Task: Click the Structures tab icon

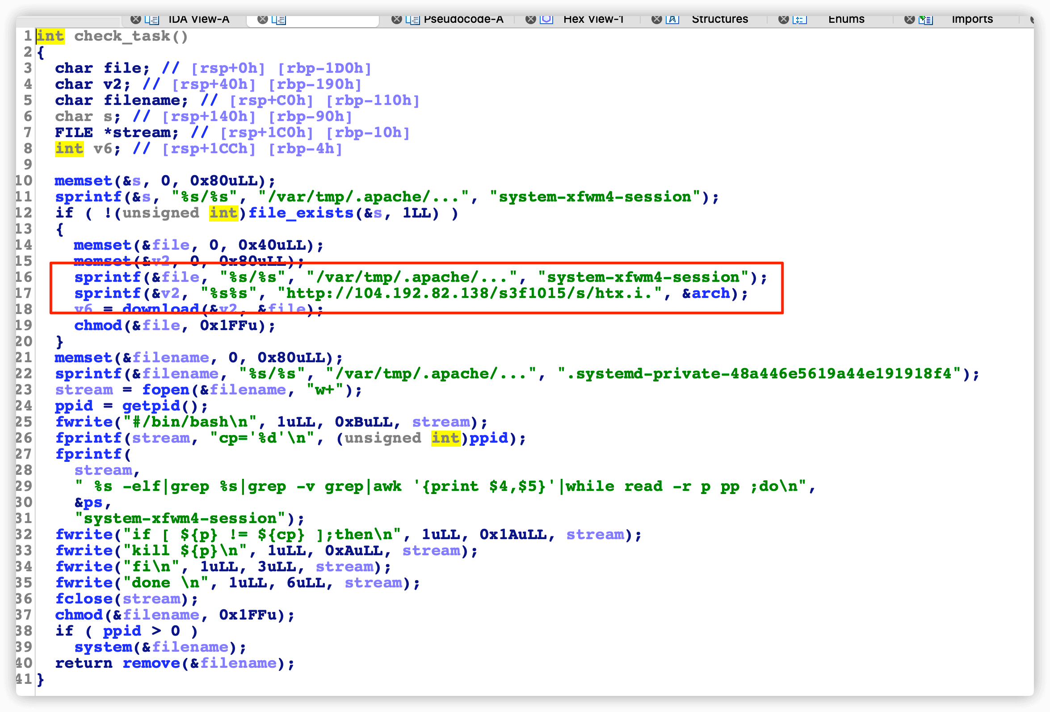Action: (673, 19)
